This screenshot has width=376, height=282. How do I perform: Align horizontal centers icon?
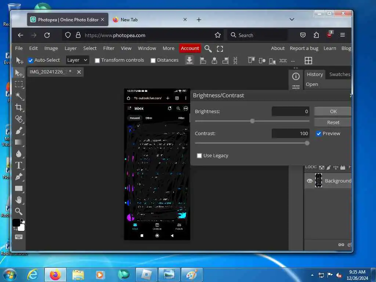click(214, 61)
